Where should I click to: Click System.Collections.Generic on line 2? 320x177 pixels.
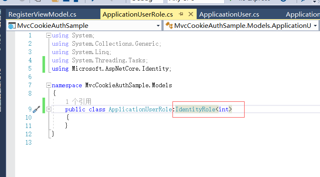click(x=115, y=44)
